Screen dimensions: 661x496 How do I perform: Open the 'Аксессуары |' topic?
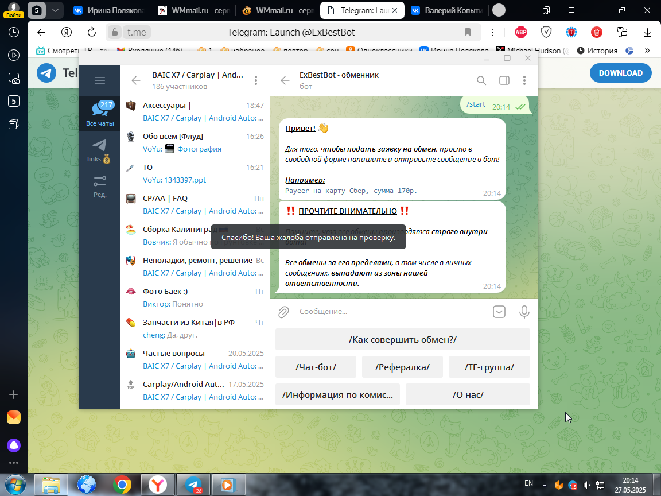coord(195,112)
